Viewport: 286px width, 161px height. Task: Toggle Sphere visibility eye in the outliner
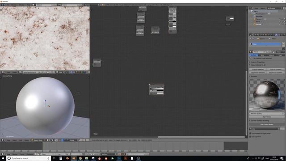[x=279, y=24]
